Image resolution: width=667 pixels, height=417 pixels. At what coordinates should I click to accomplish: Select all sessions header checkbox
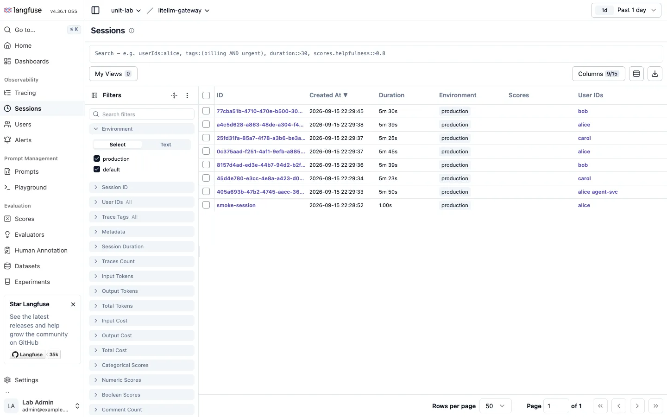tap(206, 95)
